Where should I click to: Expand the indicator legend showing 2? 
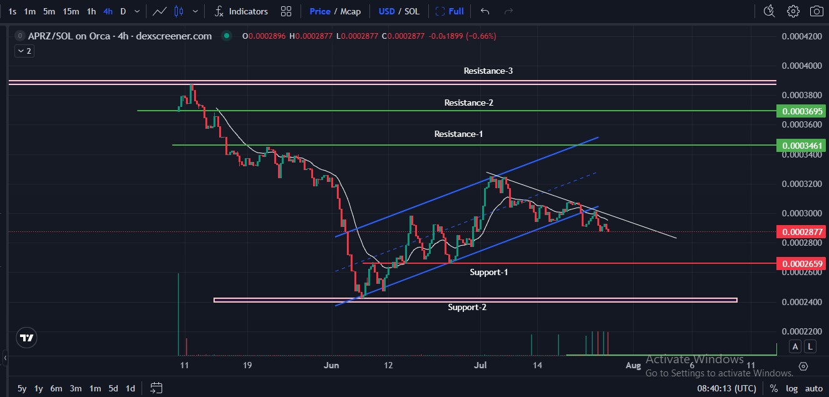pyautogui.click(x=24, y=51)
